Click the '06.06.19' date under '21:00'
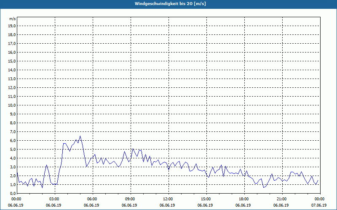337x210 pixels. tap(281, 205)
